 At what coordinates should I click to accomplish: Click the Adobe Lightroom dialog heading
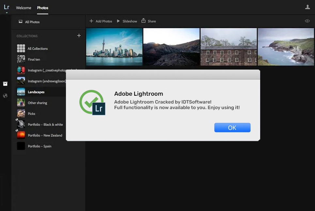[139, 94]
